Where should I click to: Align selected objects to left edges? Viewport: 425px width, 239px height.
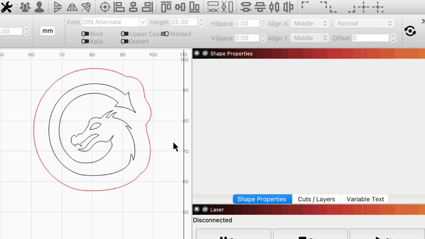tap(119, 7)
